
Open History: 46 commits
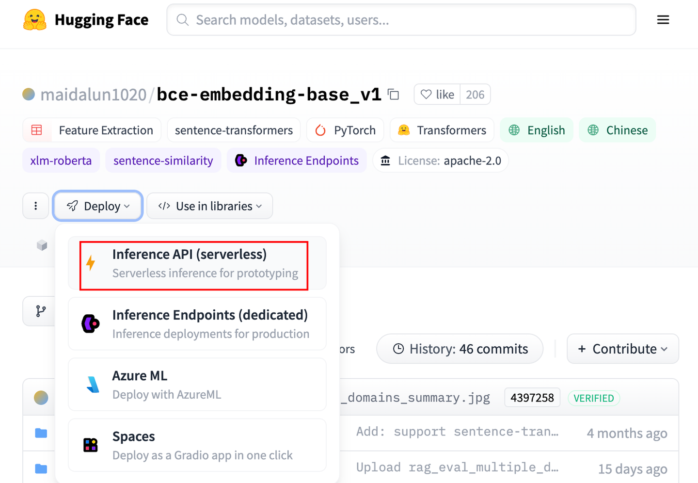click(459, 349)
